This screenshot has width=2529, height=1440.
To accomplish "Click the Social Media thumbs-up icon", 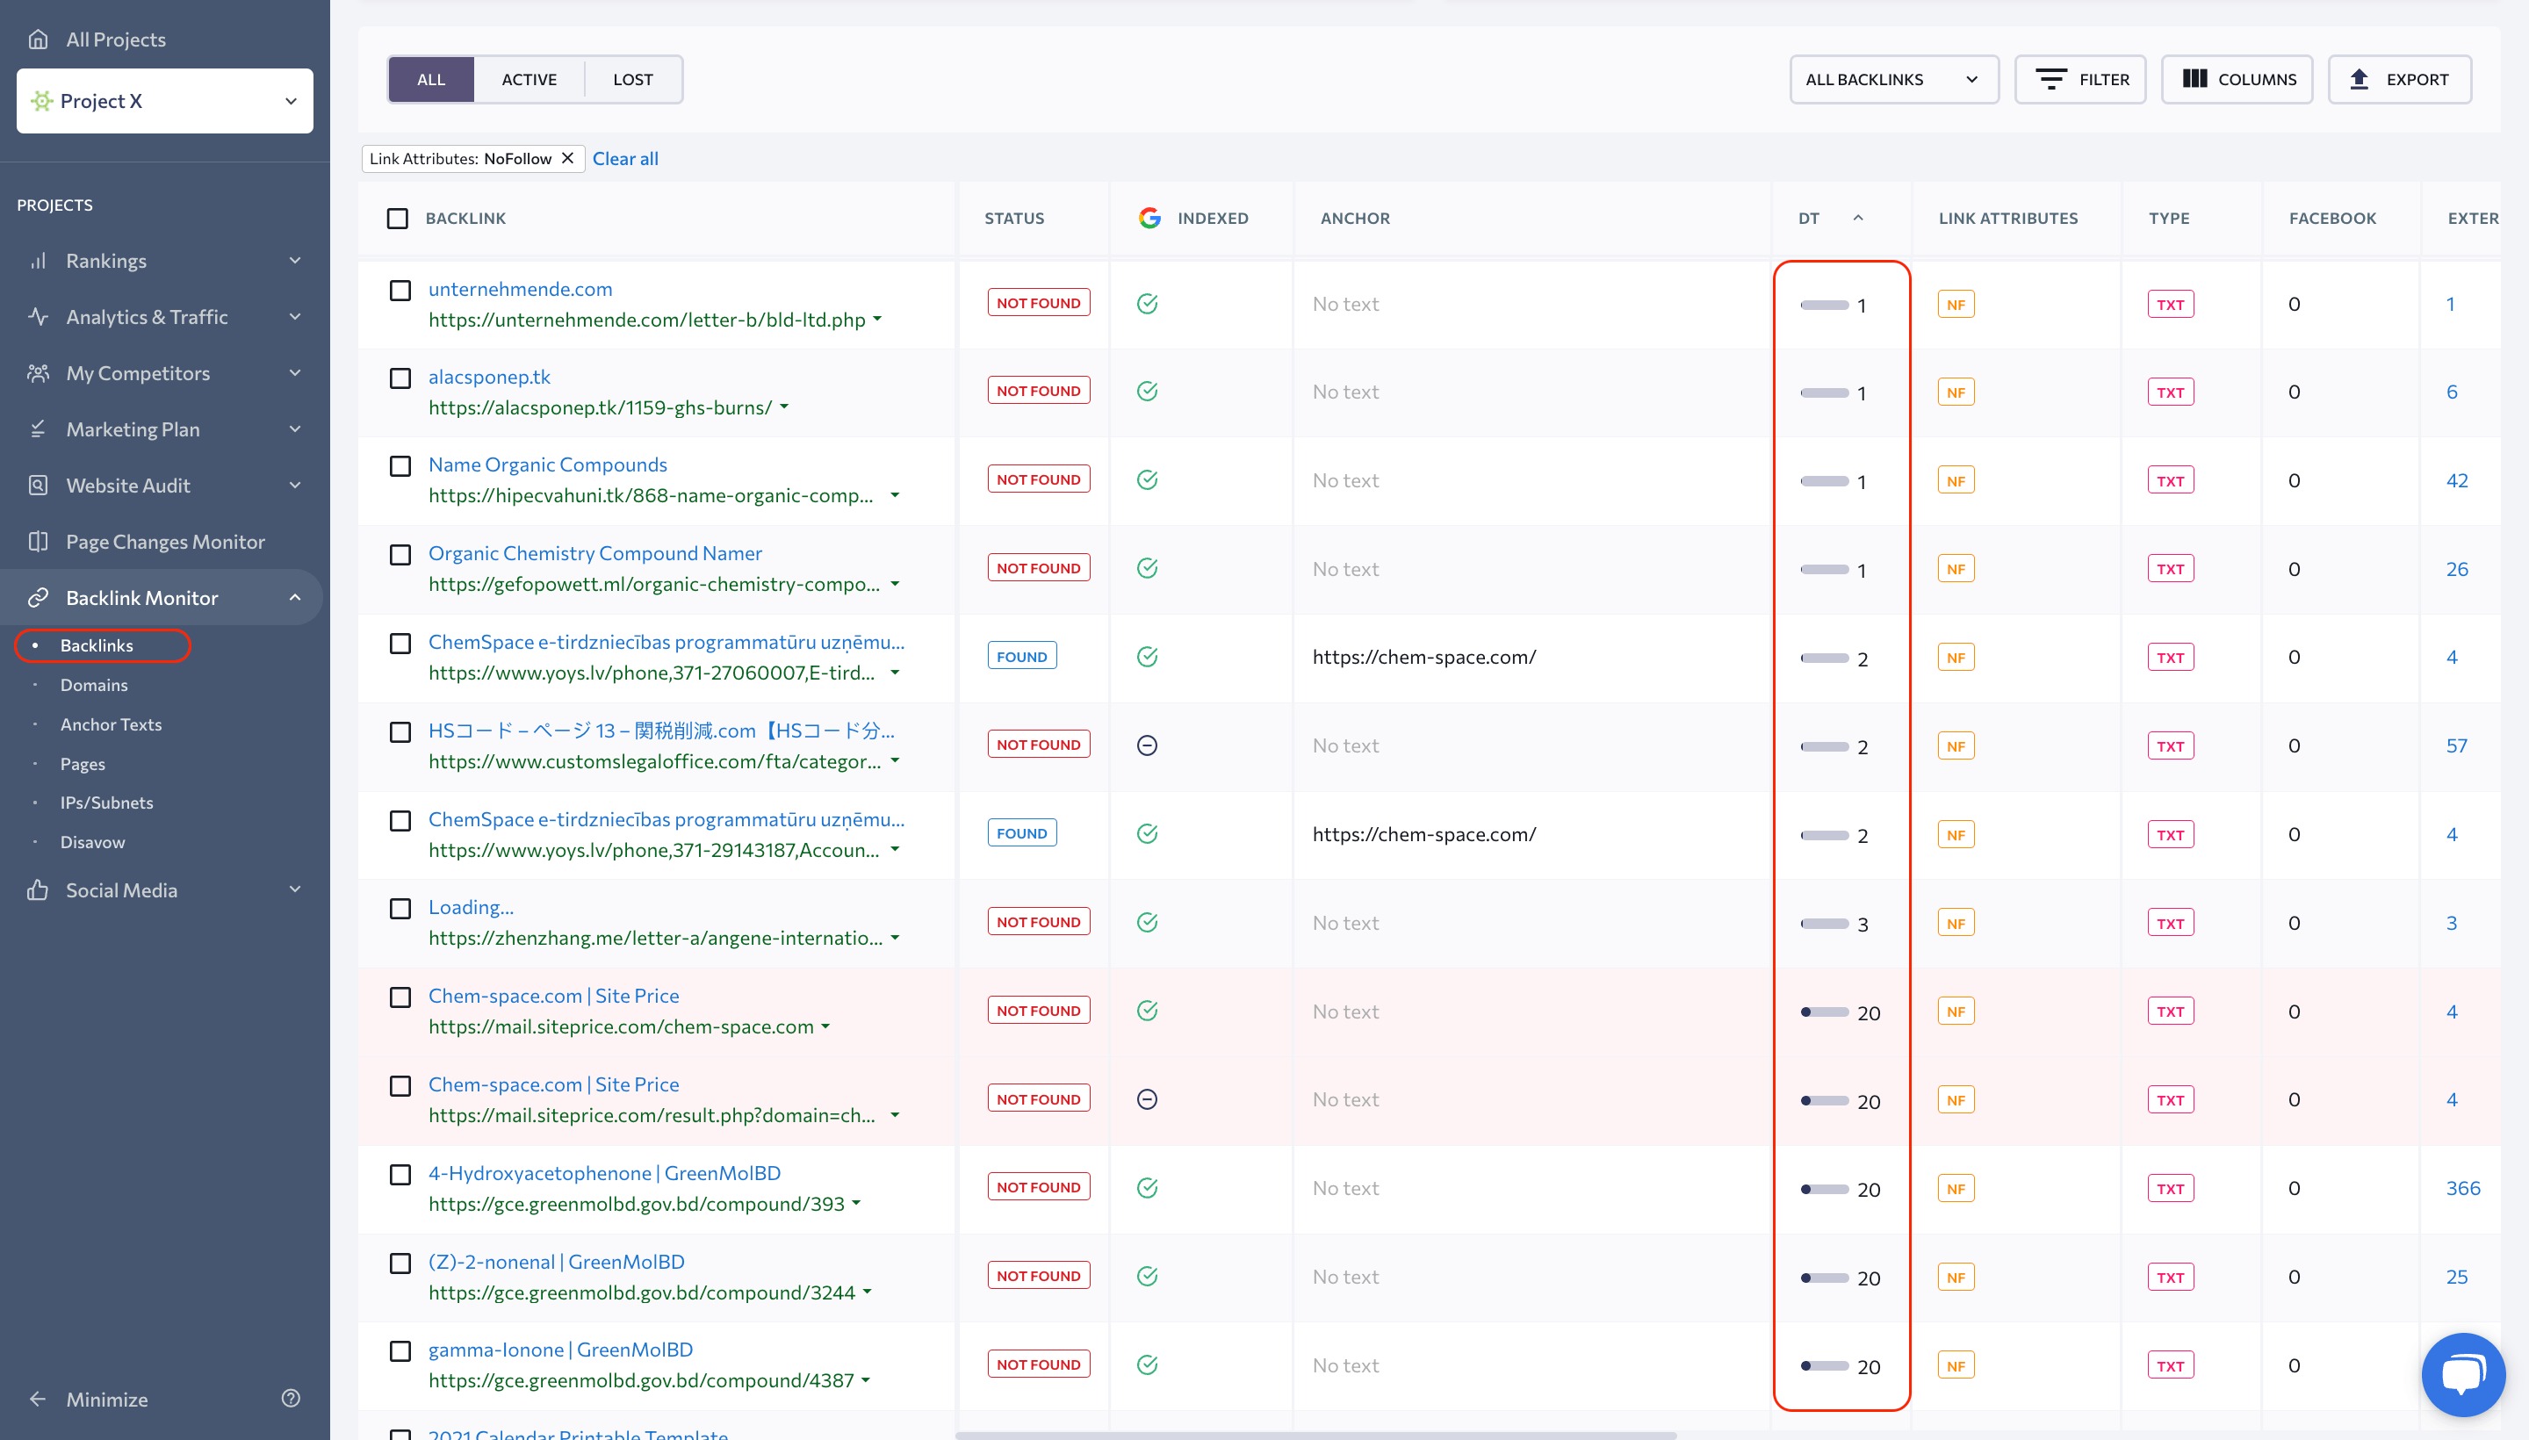I will click(38, 890).
